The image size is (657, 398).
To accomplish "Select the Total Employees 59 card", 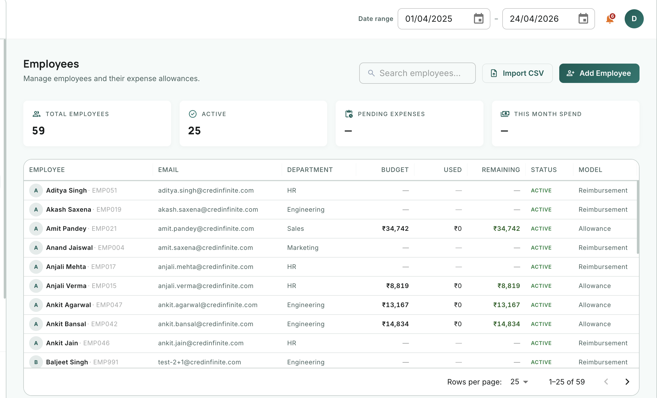I will (x=97, y=123).
